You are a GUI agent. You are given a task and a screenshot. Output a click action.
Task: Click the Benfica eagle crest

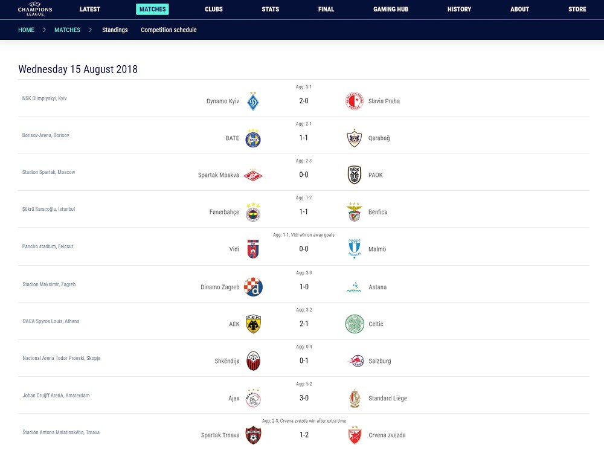pyautogui.click(x=355, y=212)
